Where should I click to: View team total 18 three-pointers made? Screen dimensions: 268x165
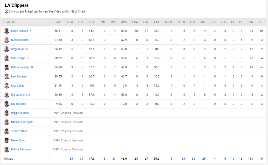104,159
